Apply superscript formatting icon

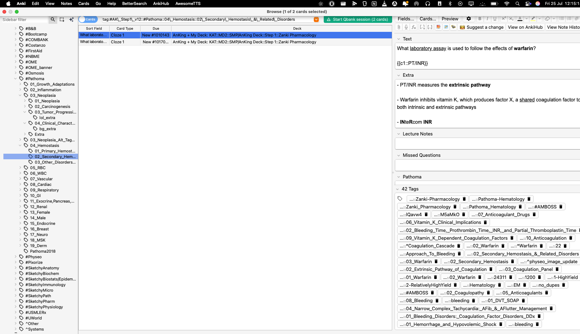[504, 19]
